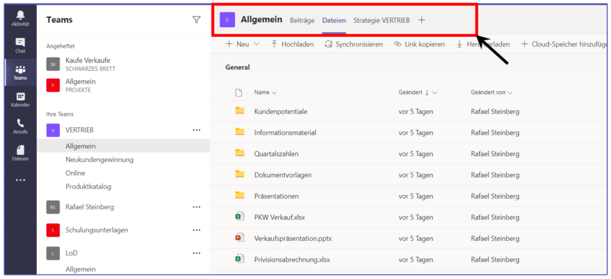Add a new tab with plus icon
This screenshot has height=279, width=611.
[x=421, y=20]
